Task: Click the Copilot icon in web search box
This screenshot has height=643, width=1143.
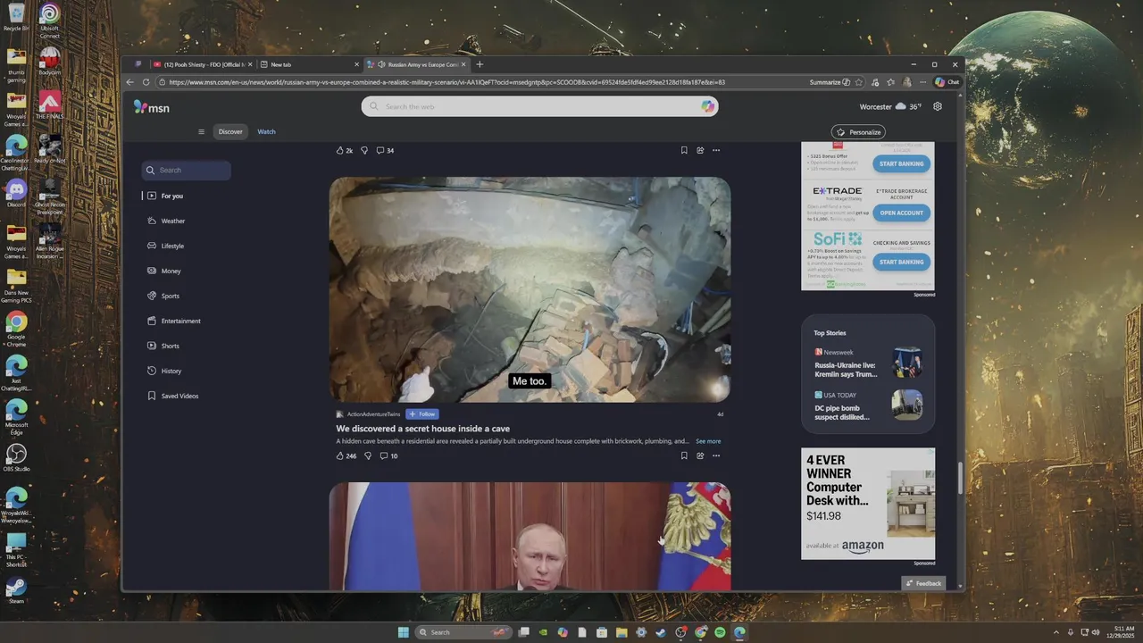Action: tap(707, 106)
